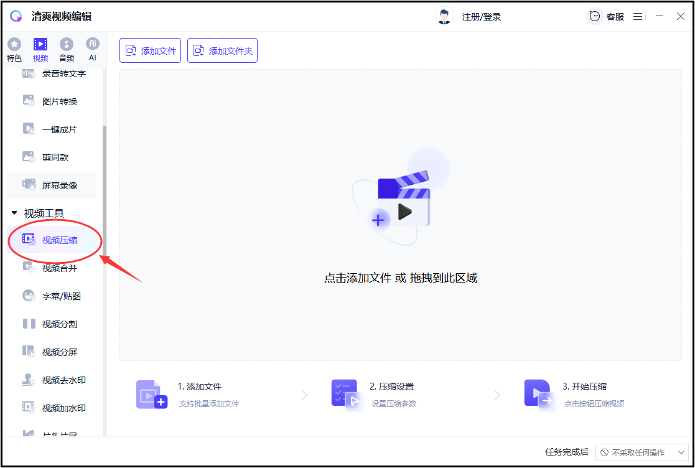The image size is (695, 468).
Task: Click the 点击添加文件 或 拖拽到此区域 text
Action: click(x=401, y=278)
